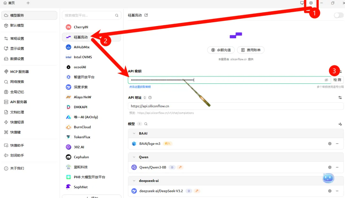The image size is (345, 198).
Task: Open settings gear for deepseek-ai/DeepSeek-V3.2
Action: click(x=330, y=191)
